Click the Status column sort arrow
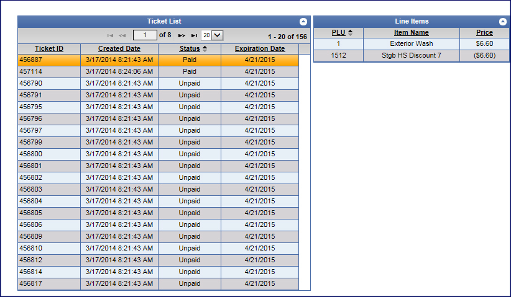Viewport: 511px width, 297px height. 205,48
